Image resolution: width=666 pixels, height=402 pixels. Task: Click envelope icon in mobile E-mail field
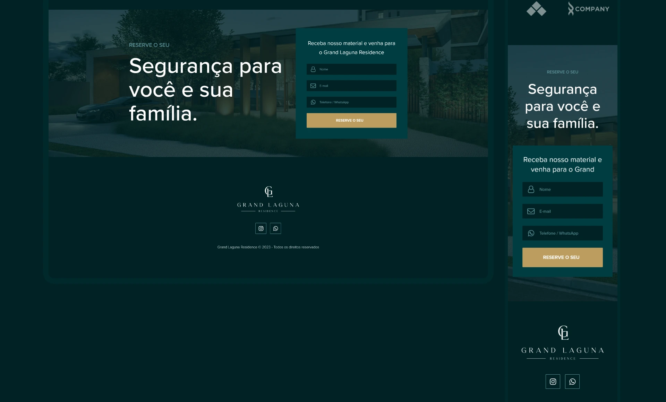[531, 211]
